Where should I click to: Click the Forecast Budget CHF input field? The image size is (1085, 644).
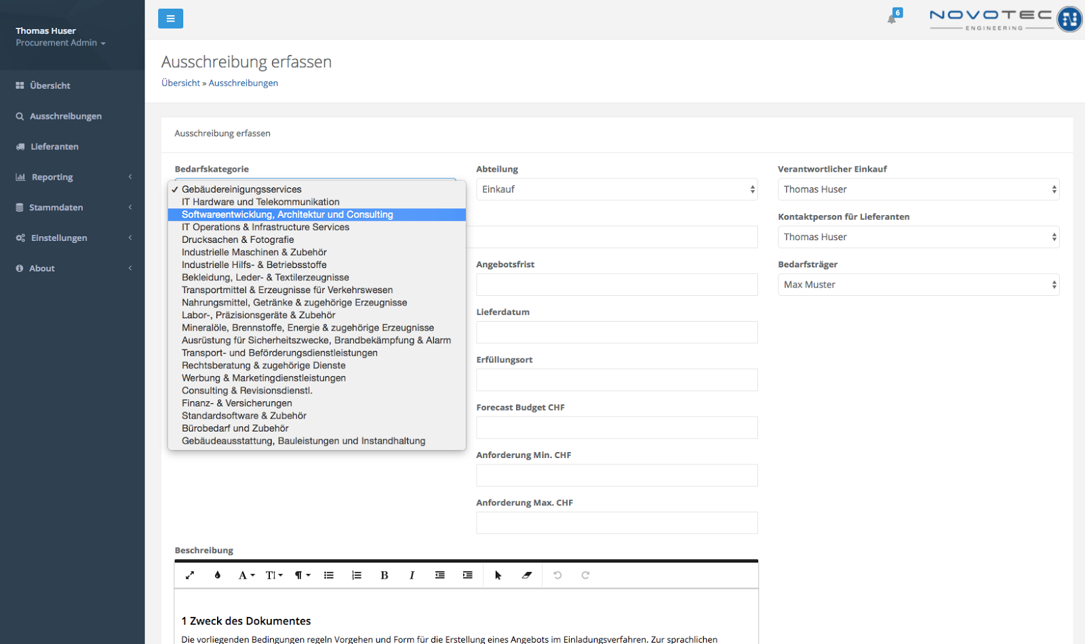coord(616,428)
